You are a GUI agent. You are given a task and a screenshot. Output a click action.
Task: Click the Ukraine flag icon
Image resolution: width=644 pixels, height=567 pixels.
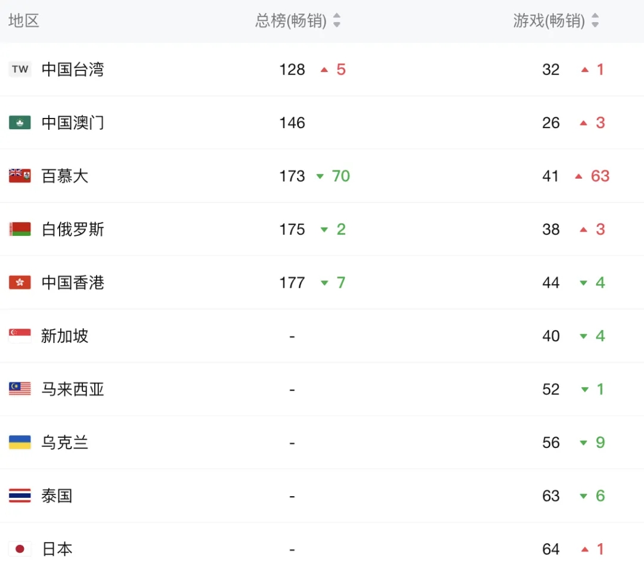(x=20, y=443)
